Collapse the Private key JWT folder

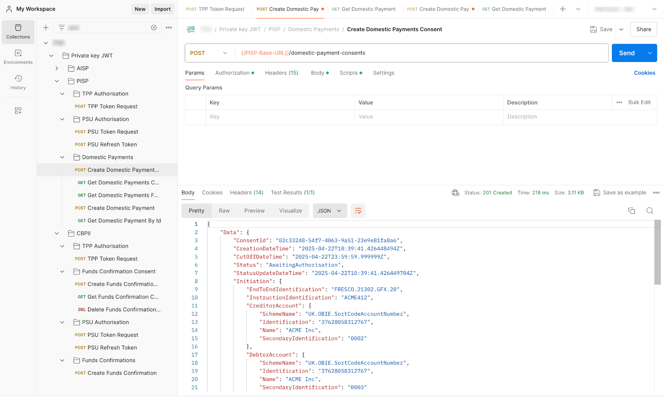tap(51, 55)
